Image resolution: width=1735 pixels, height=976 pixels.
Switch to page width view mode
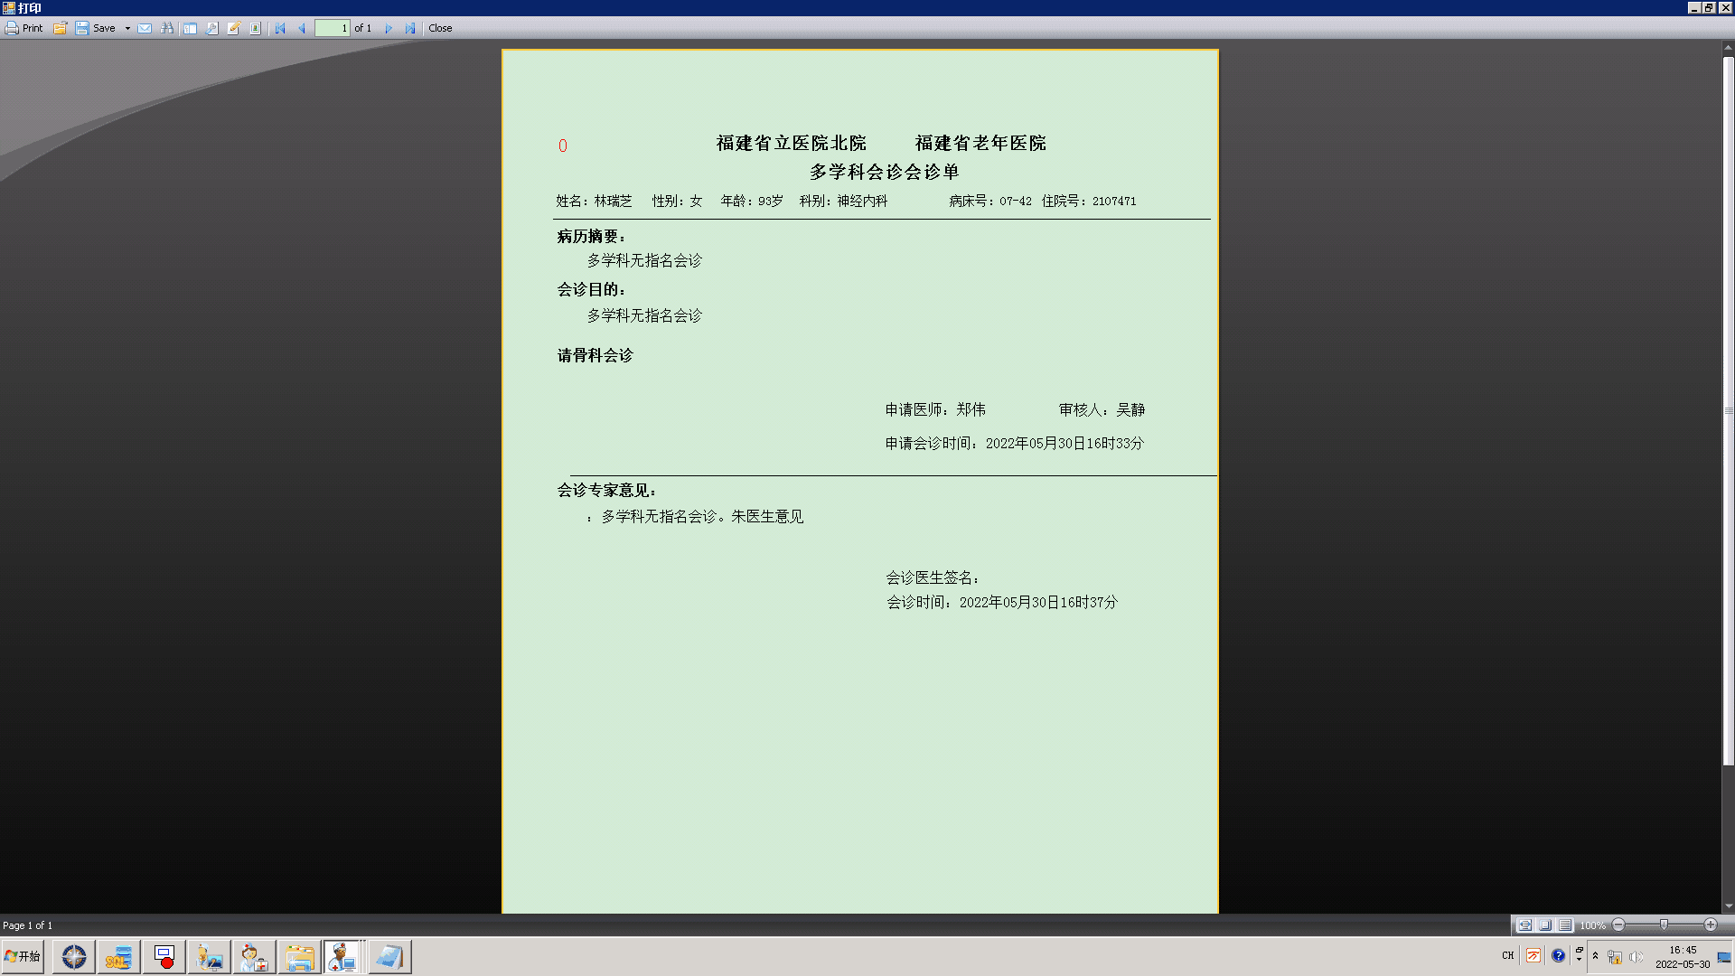tap(1524, 925)
